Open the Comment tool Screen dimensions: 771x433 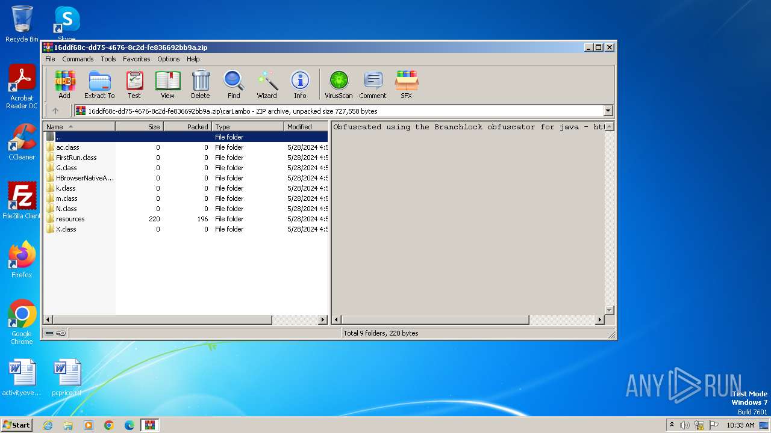(373, 84)
